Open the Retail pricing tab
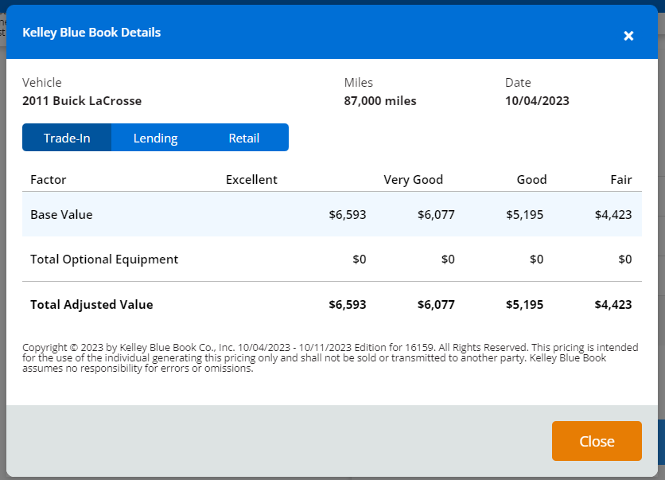 click(x=244, y=138)
